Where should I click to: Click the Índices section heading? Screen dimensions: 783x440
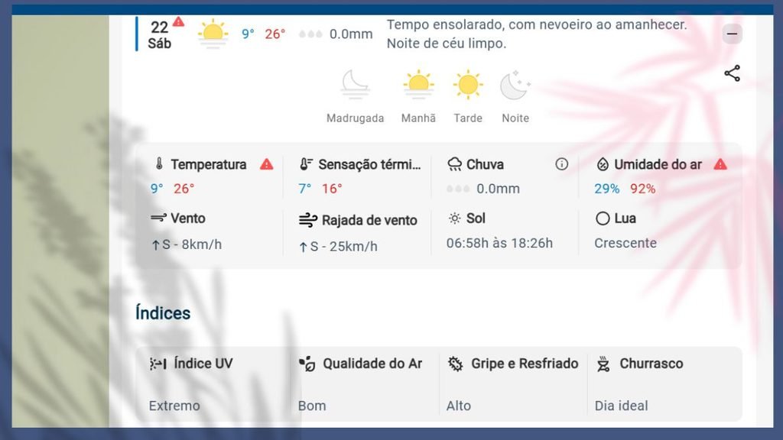(x=163, y=312)
